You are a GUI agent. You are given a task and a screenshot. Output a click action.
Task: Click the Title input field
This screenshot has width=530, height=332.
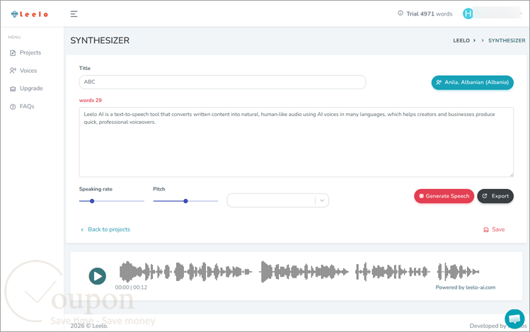pos(222,82)
